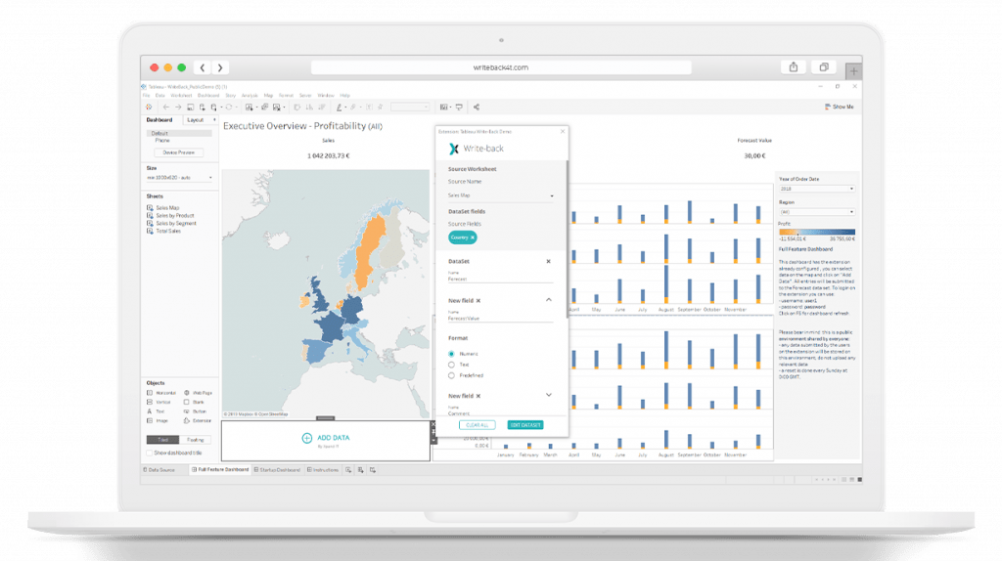Viewport: 1002px width, 561px height.
Task: Click the Tableau logo start-page icon in toolbar
Action: tap(149, 108)
